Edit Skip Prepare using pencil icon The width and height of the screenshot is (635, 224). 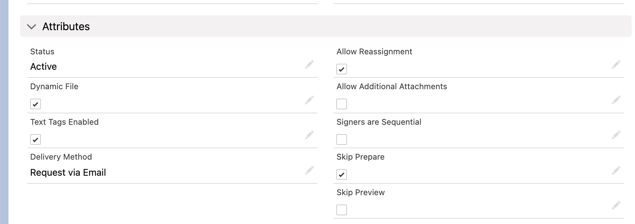616,170
